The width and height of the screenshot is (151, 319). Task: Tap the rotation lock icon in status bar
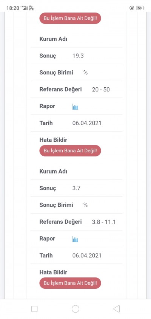132,8
